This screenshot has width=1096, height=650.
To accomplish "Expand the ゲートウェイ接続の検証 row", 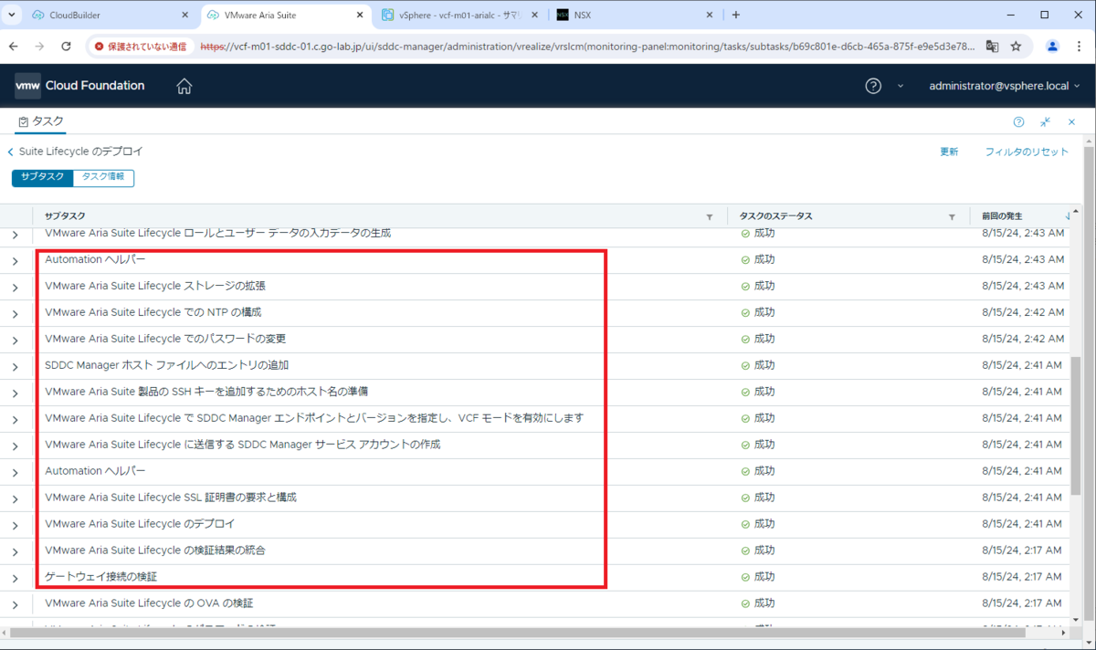I will pyautogui.click(x=15, y=578).
